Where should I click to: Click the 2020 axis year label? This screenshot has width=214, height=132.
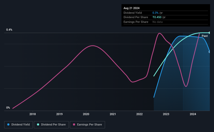point(86,114)
